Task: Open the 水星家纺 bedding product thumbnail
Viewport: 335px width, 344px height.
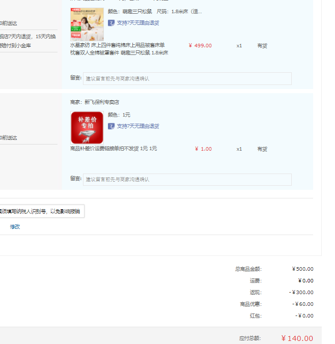Action: coord(87,24)
